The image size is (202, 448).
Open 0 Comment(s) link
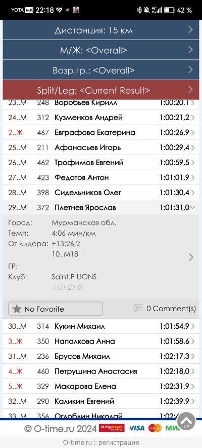(171, 308)
